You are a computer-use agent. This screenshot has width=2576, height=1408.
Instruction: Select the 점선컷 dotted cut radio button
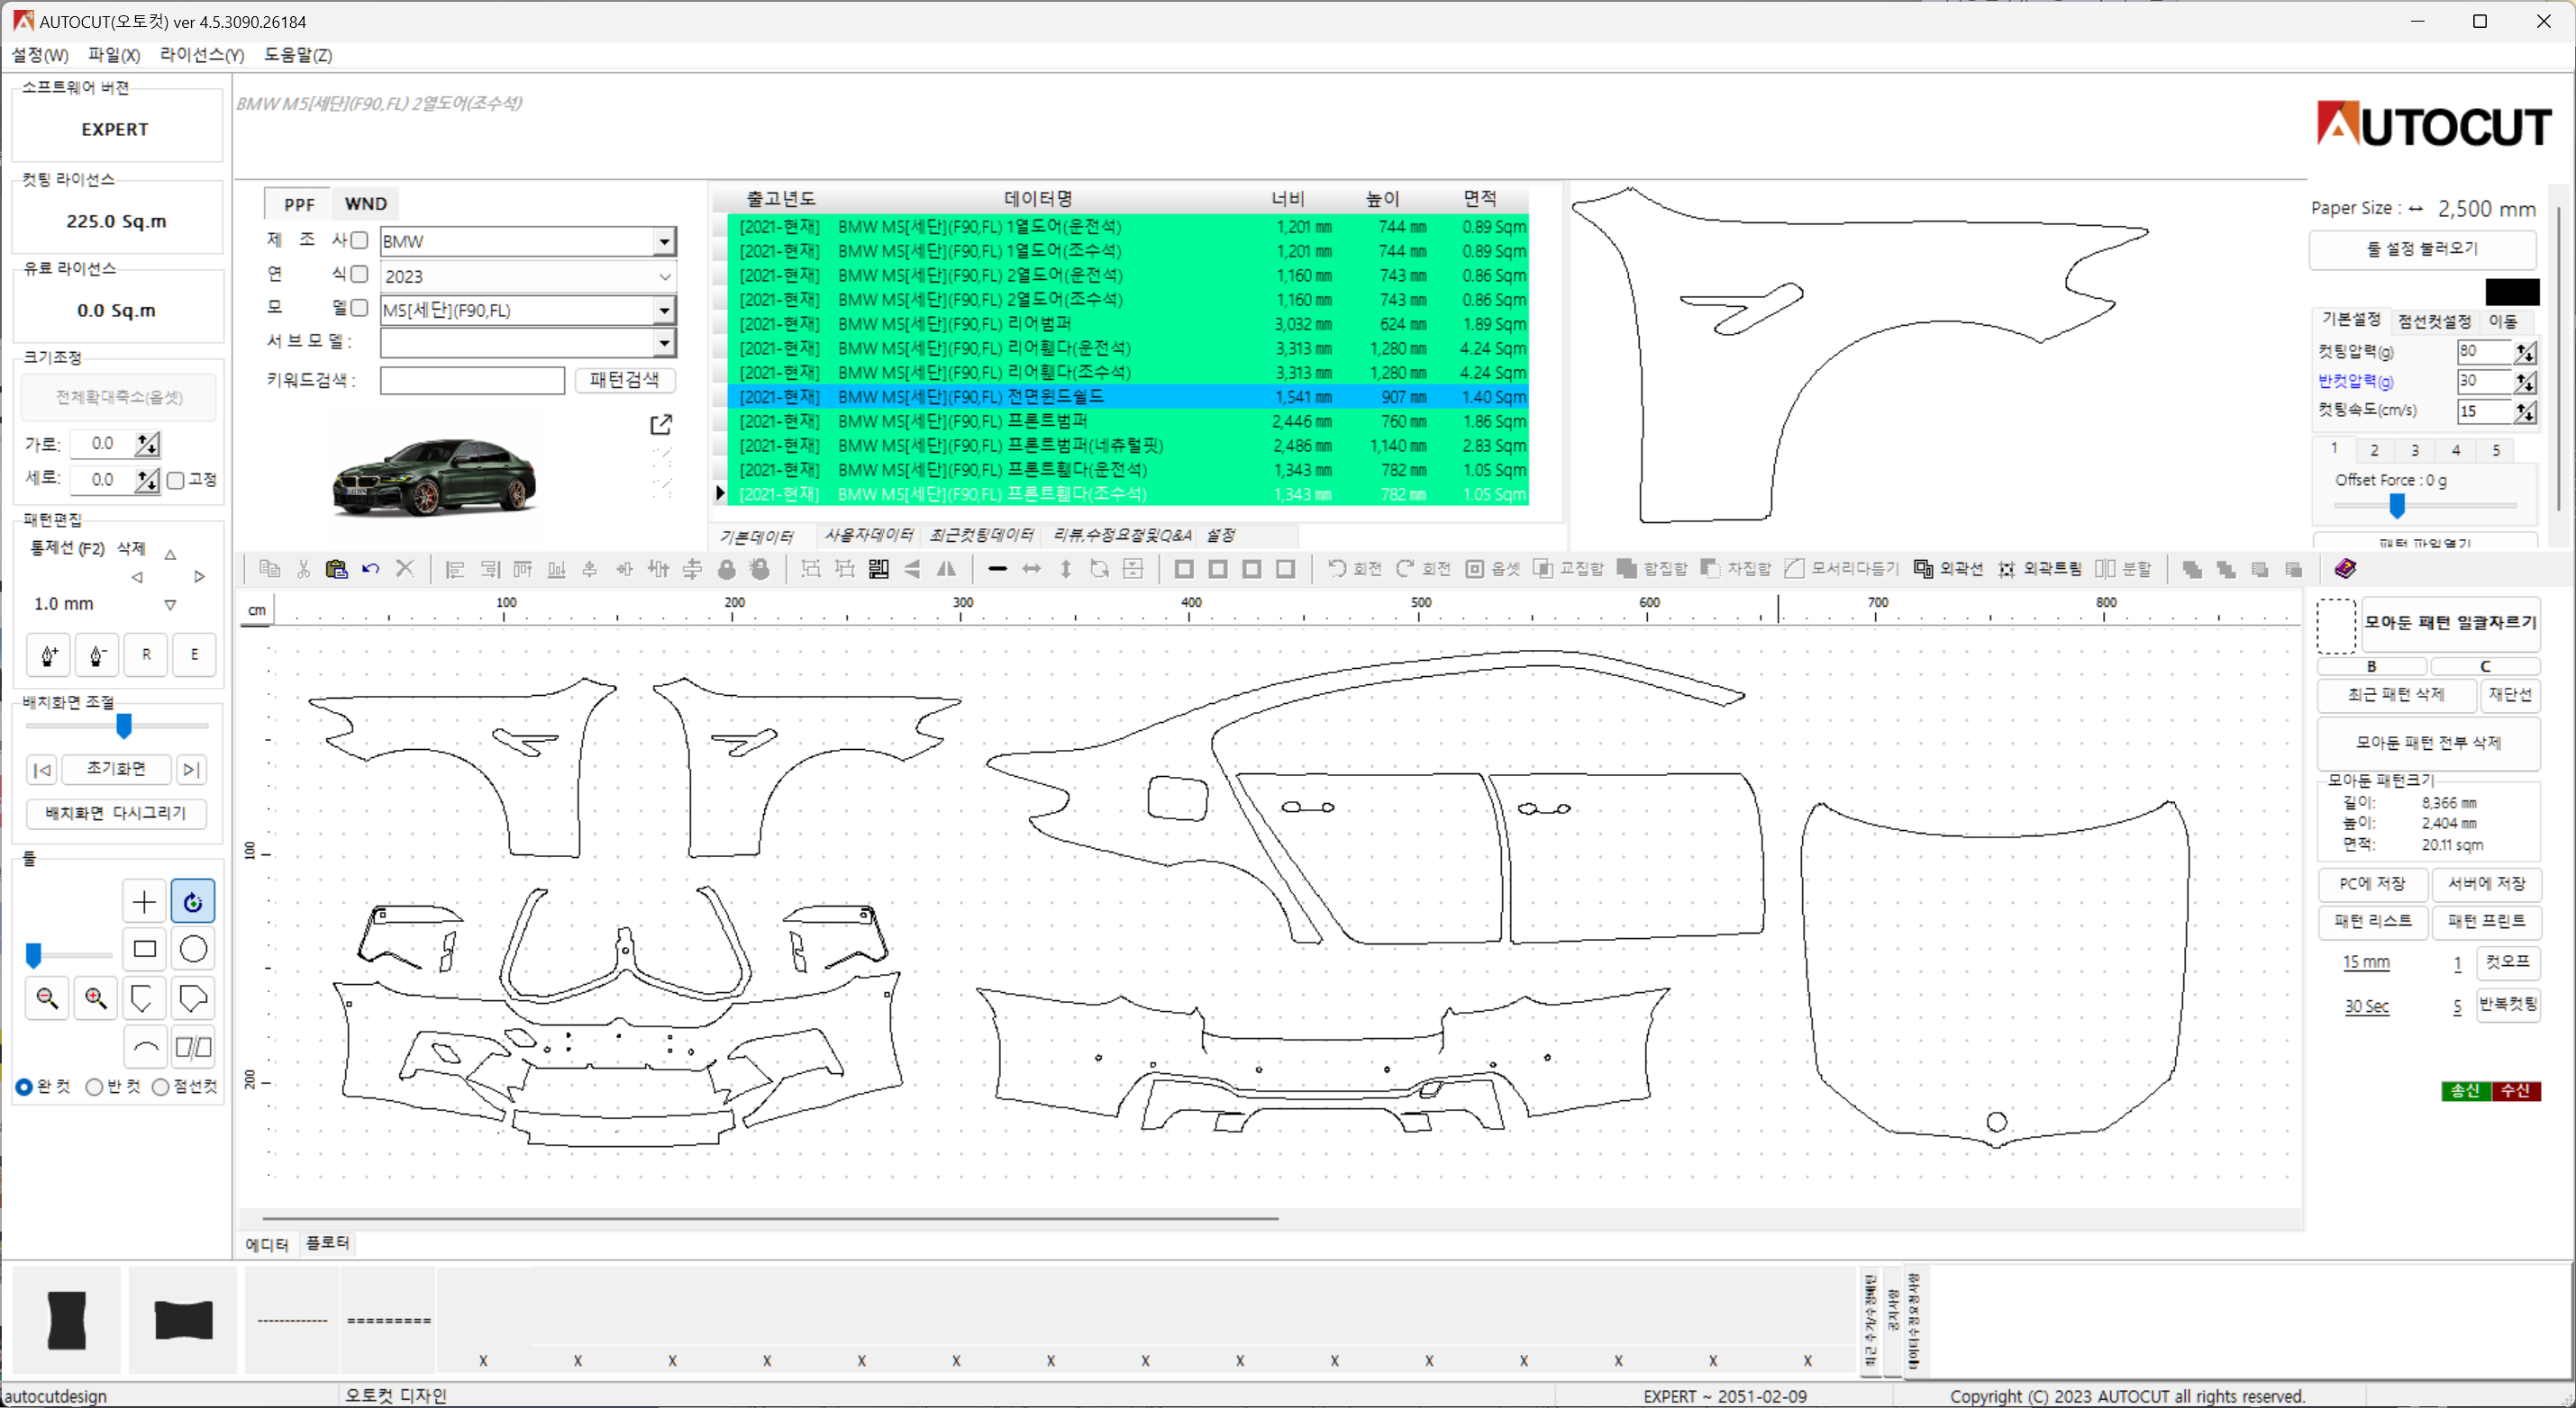click(x=160, y=1087)
